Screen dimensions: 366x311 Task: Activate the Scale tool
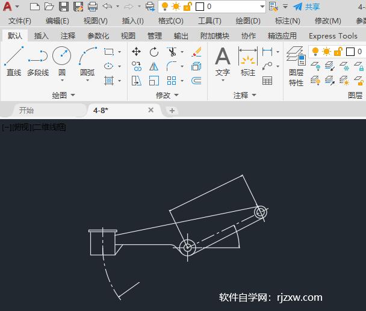154,81
